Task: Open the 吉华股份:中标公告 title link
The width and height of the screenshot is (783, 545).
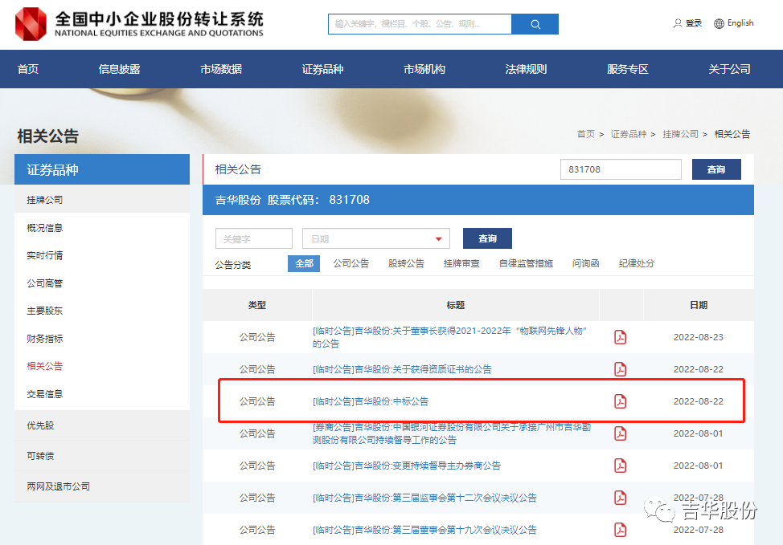Action: 371,401
